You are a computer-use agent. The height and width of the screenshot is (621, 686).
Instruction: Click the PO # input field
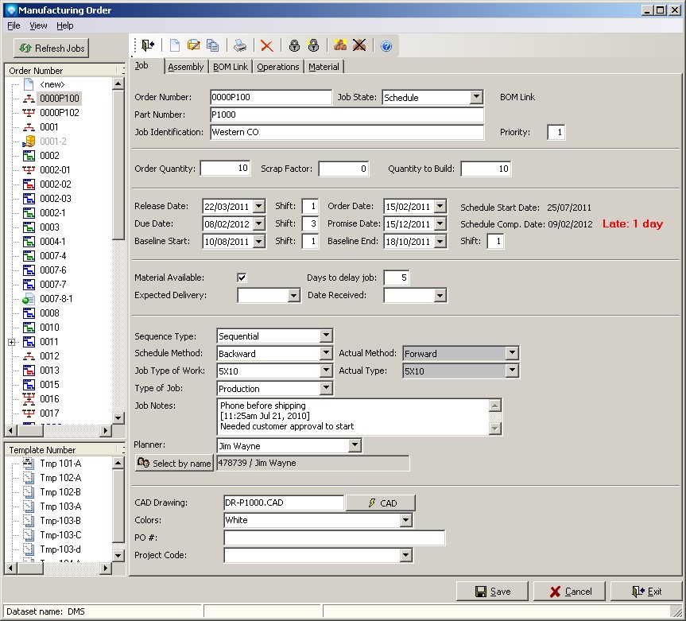pyautogui.click(x=334, y=538)
